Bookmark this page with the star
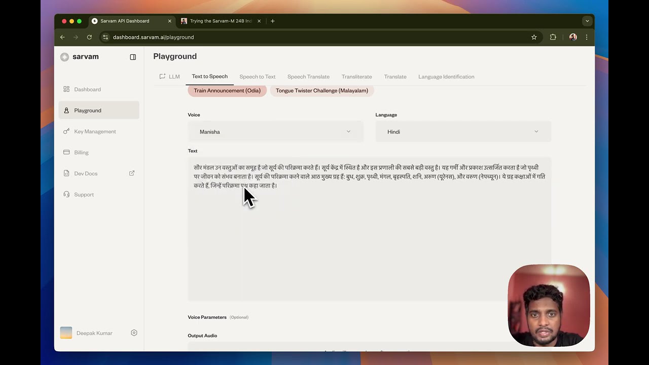The image size is (649, 365). 534,37
